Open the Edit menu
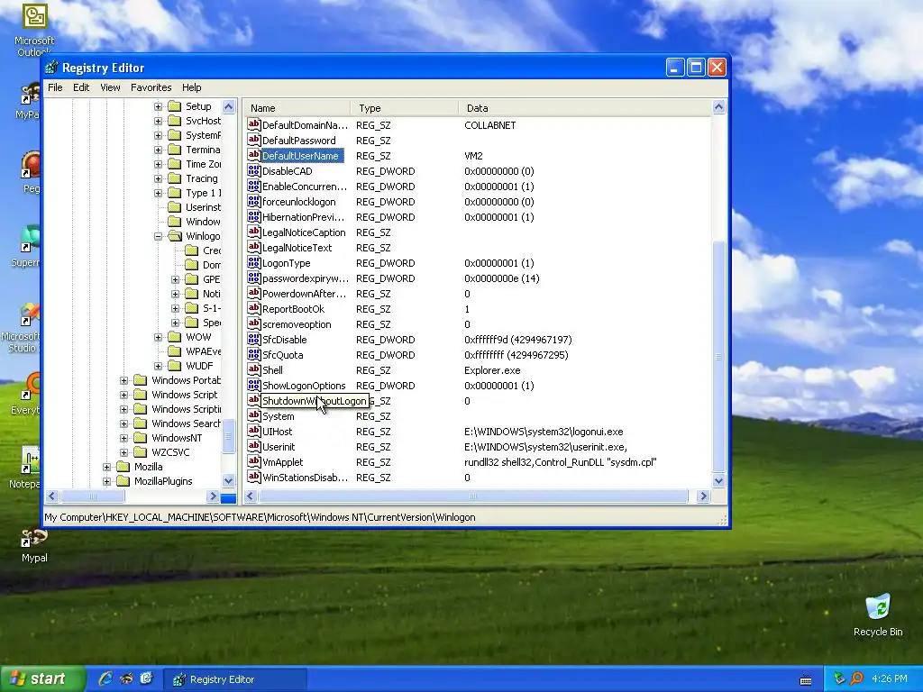The height and width of the screenshot is (692, 923). (81, 87)
